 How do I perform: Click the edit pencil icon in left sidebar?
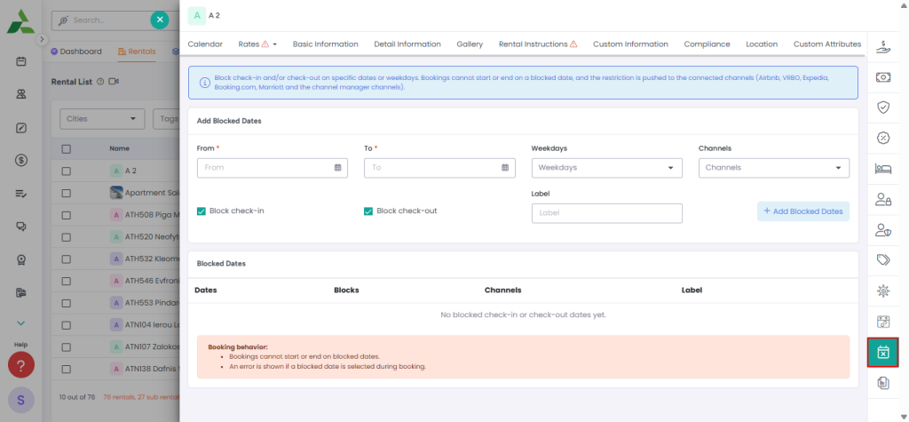point(21,128)
